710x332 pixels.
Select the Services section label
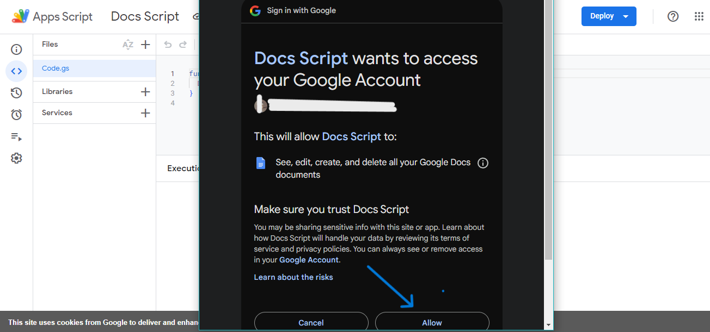click(x=57, y=112)
